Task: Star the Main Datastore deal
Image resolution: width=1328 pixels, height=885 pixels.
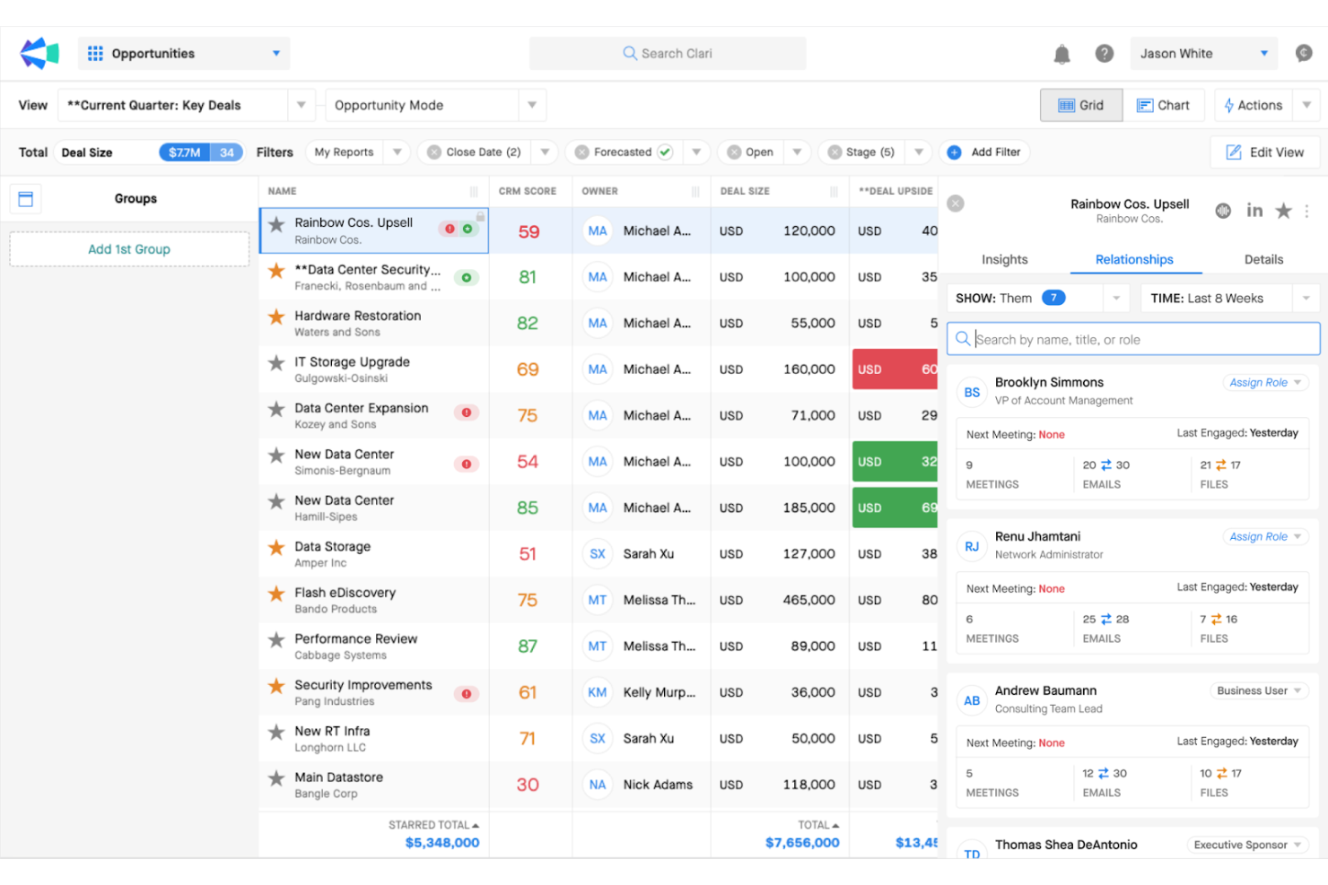Action: pos(276,778)
